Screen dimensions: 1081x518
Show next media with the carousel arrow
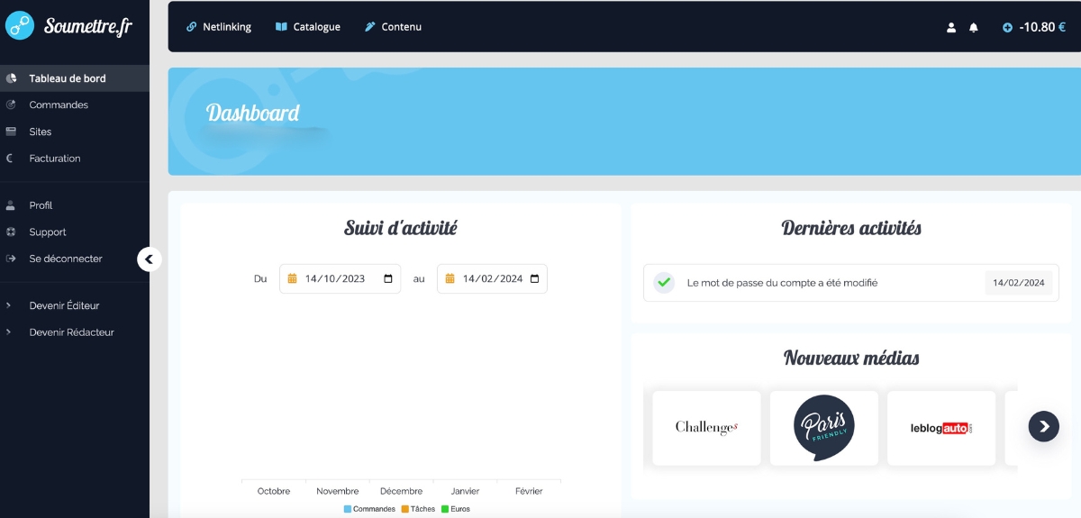1043,426
